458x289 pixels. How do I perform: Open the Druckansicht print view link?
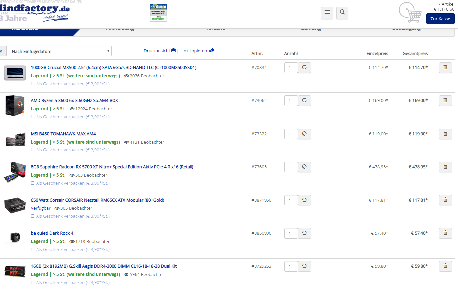[x=160, y=51]
